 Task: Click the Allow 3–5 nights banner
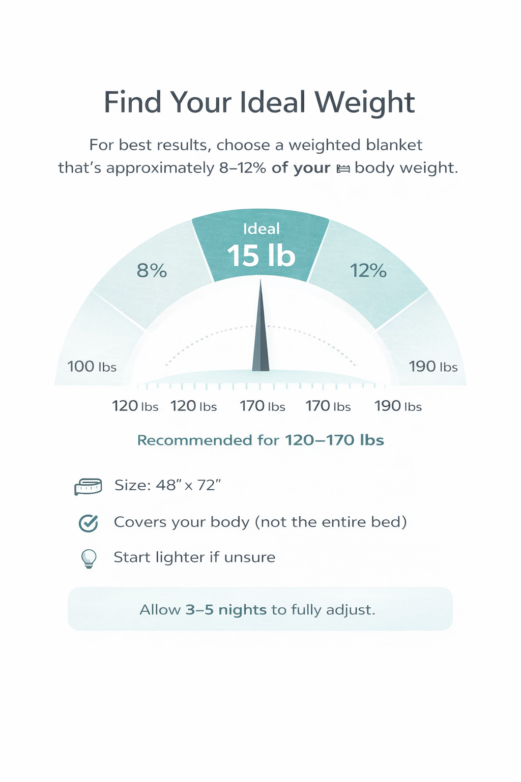(x=260, y=609)
